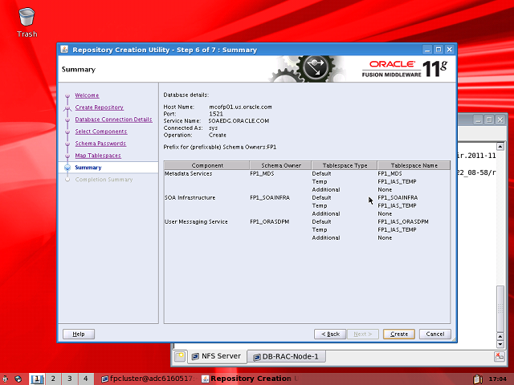Maximize the Repository Creation Utility window

439,50
